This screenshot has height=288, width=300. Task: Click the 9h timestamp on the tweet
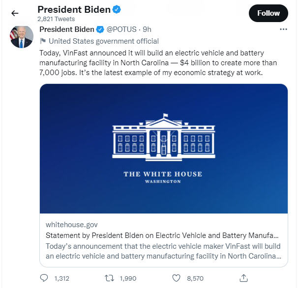[x=147, y=29]
